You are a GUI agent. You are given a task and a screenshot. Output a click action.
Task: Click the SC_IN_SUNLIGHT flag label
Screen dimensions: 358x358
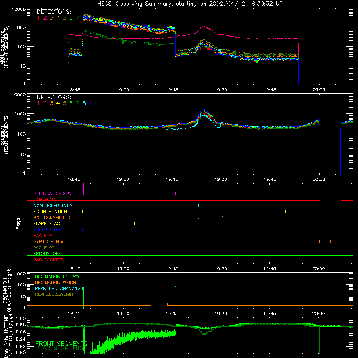(x=51, y=211)
